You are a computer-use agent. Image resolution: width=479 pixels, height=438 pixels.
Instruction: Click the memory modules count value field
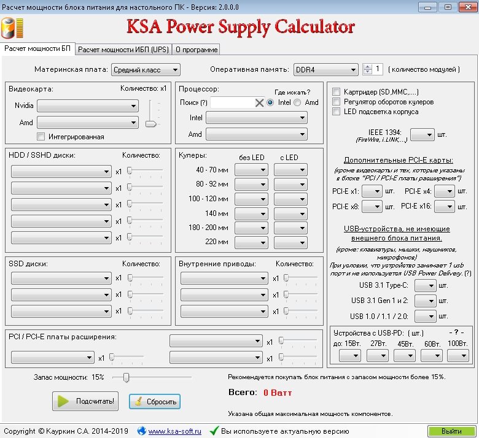point(378,69)
